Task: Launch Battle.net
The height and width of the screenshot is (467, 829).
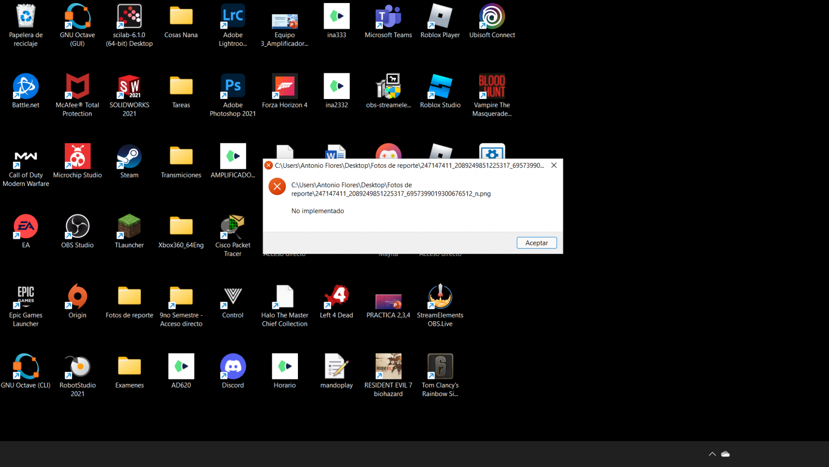Action: pyautogui.click(x=26, y=91)
